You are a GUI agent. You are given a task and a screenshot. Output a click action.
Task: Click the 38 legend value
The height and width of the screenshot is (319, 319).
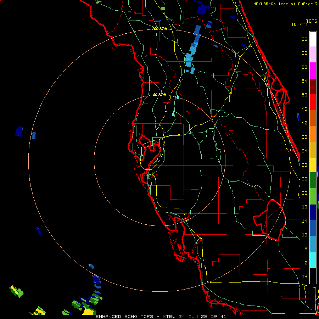304,137
